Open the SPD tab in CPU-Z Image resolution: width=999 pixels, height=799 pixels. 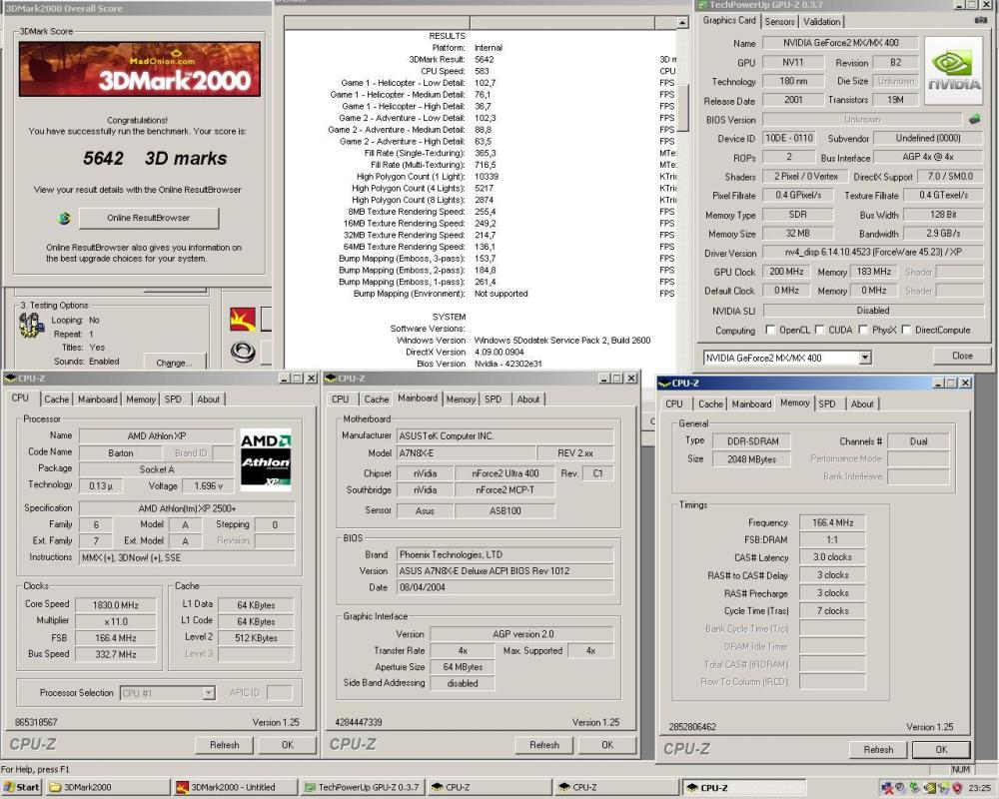pos(172,399)
